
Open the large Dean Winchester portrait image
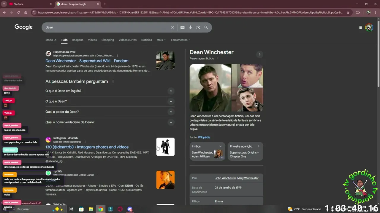click(210, 88)
